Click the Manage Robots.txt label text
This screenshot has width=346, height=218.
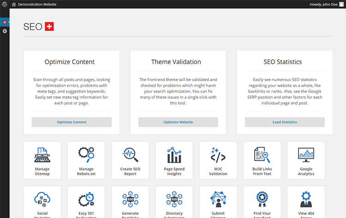(86, 171)
